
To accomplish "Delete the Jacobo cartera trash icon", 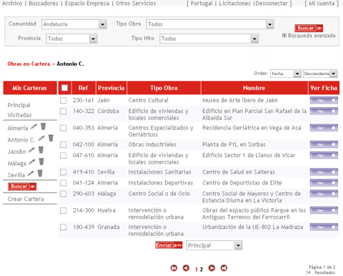I will (41, 149).
